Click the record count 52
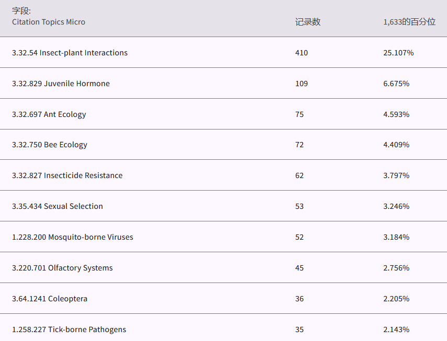 [x=300, y=237]
